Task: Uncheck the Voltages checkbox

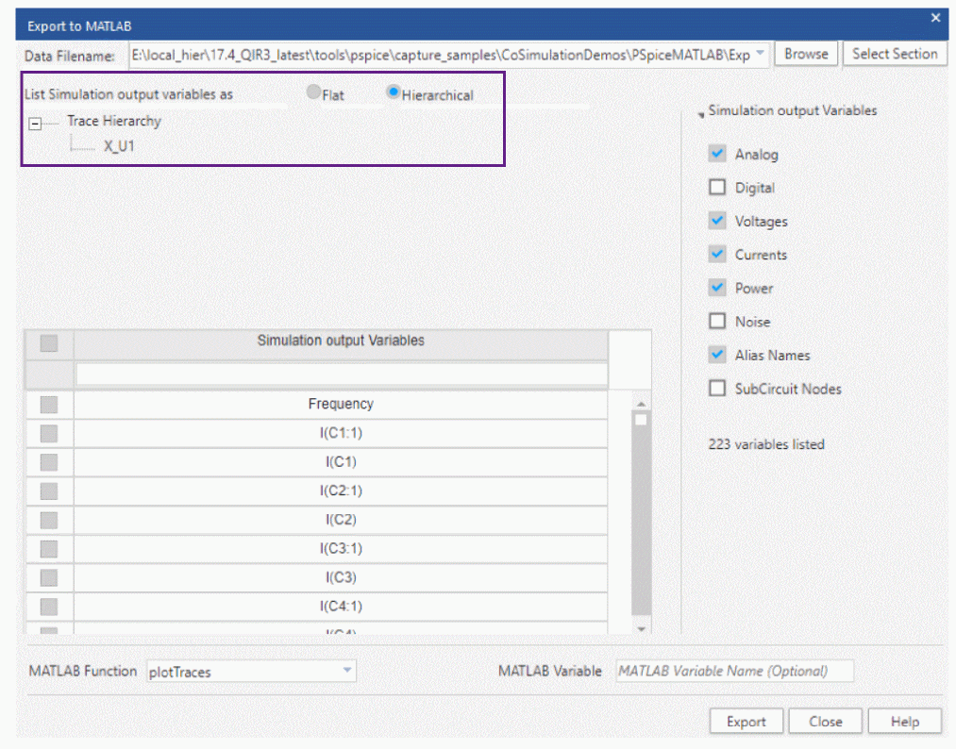Action: [x=717, y=221]
